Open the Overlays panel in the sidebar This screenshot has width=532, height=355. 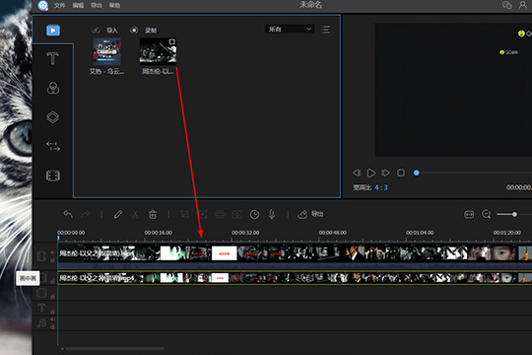coord(52,117)
